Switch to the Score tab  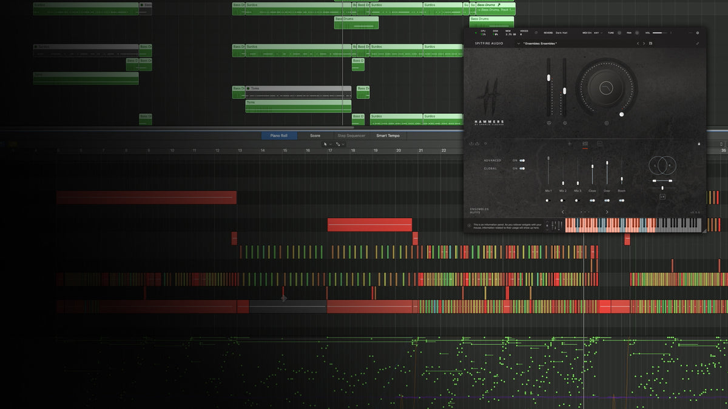coord(315,136)
